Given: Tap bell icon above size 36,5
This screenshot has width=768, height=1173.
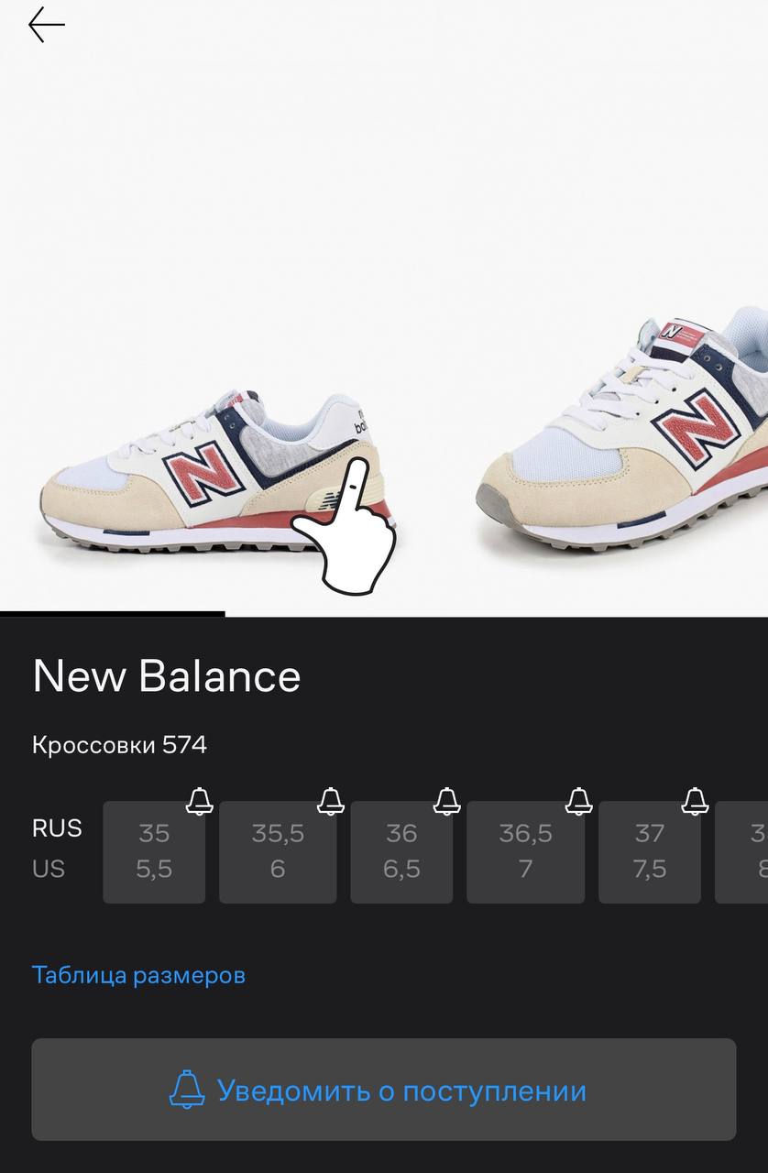Looking at the screenshot, I should (579, 801).
